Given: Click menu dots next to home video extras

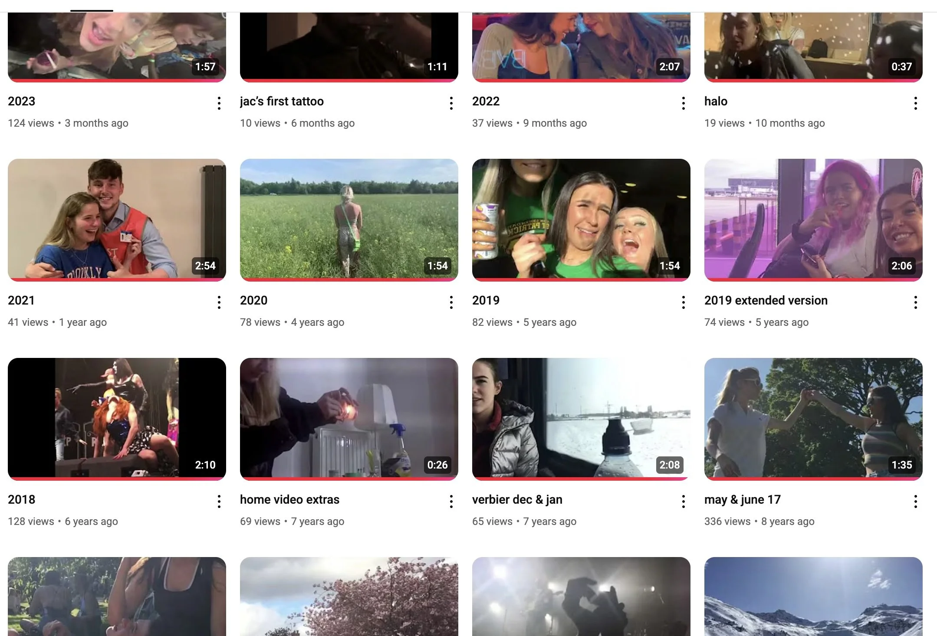Looking at the screenshot, I should pyautogui.click(x=451, y=502).
